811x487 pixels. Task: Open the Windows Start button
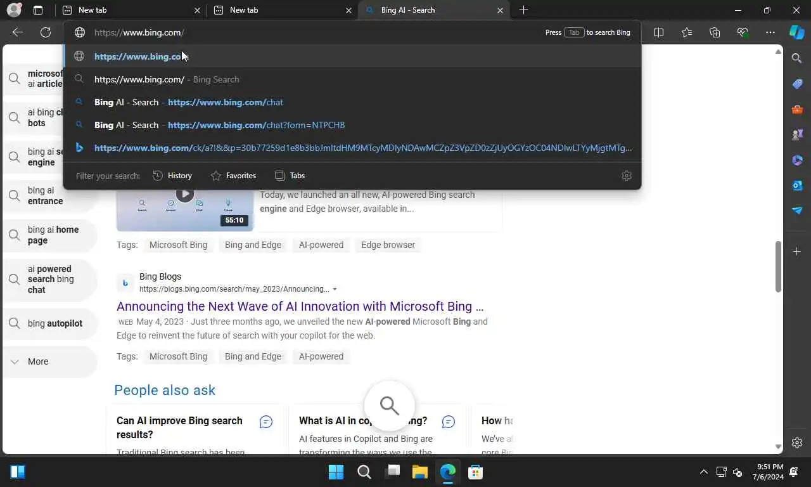click(336, 472)
